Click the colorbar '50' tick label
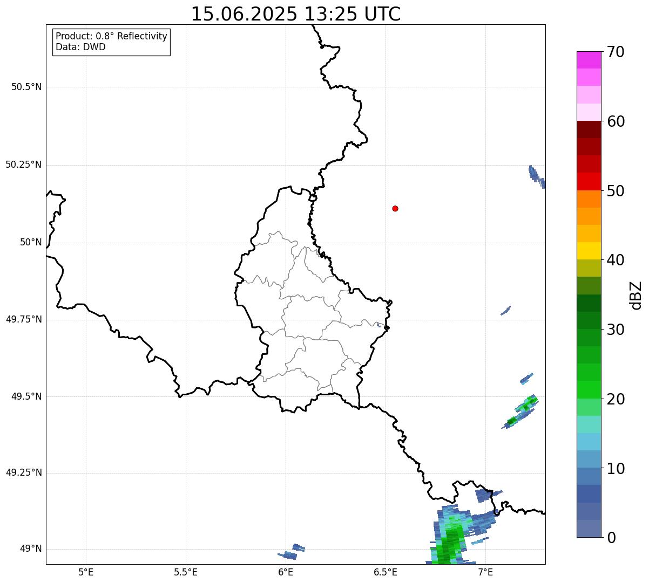 [616, 191]
